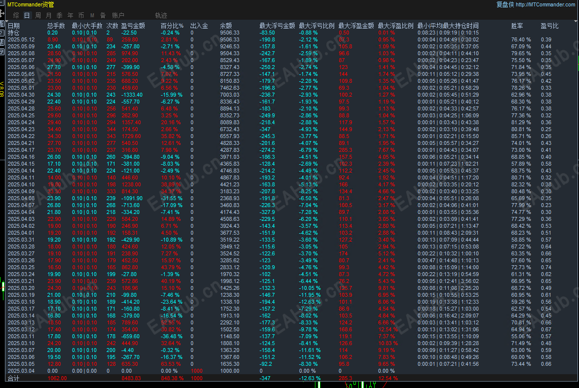Click the 最小|平均|最大持仓时间 column header
Viewport: 579px width, 388px height.
pos(448,26)
